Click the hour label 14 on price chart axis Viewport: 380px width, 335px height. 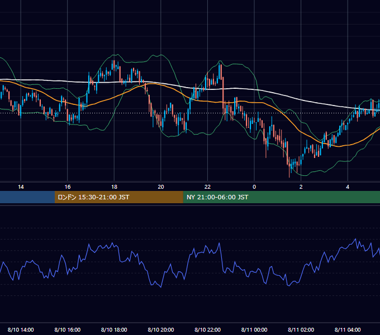click(21, 187)
